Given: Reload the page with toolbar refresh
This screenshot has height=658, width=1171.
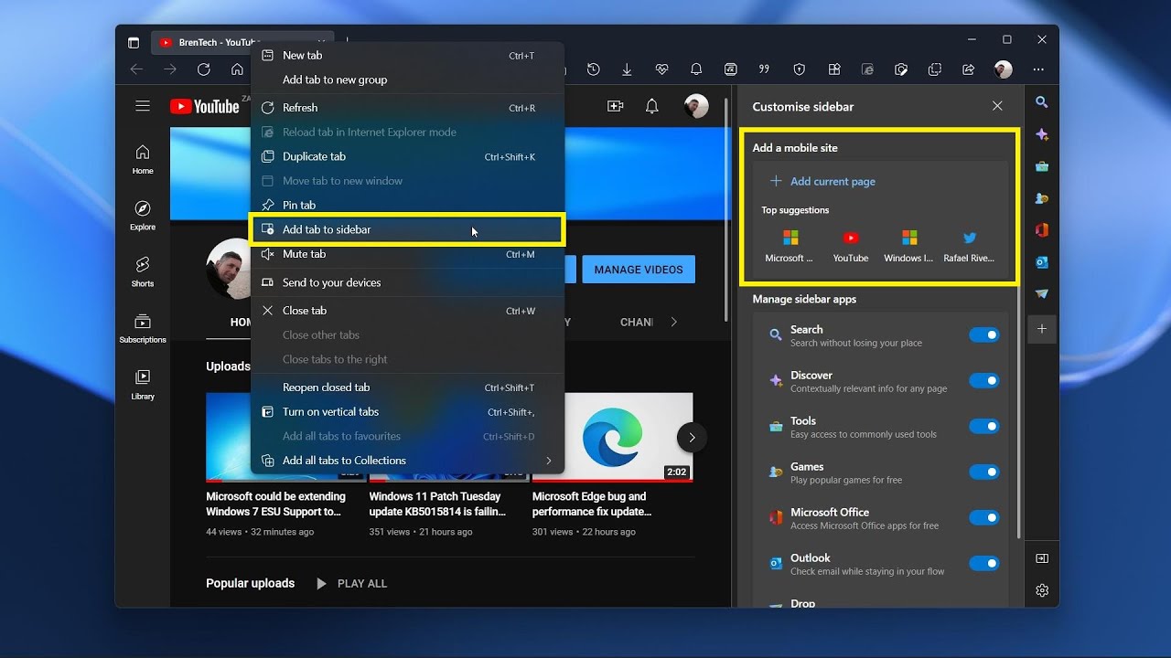Looking at the screenshot, I should coord(203,69).
